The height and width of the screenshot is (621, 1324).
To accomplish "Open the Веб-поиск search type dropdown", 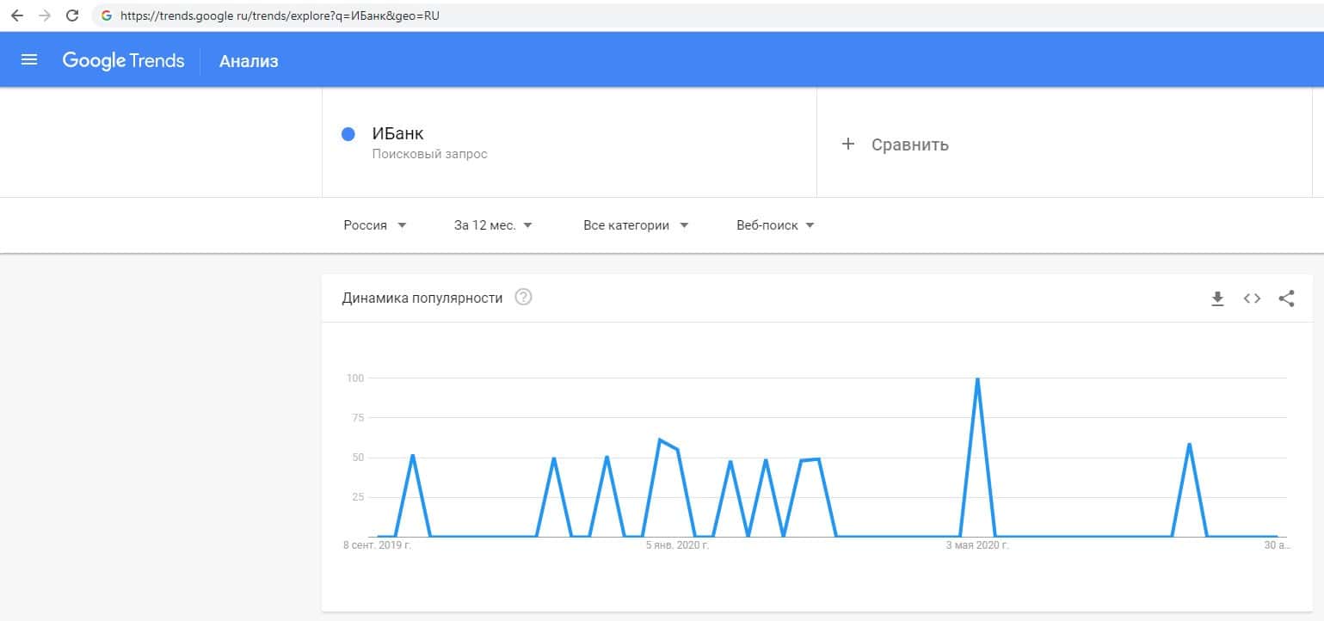I will pyautogui.click(x=775, y=225).
